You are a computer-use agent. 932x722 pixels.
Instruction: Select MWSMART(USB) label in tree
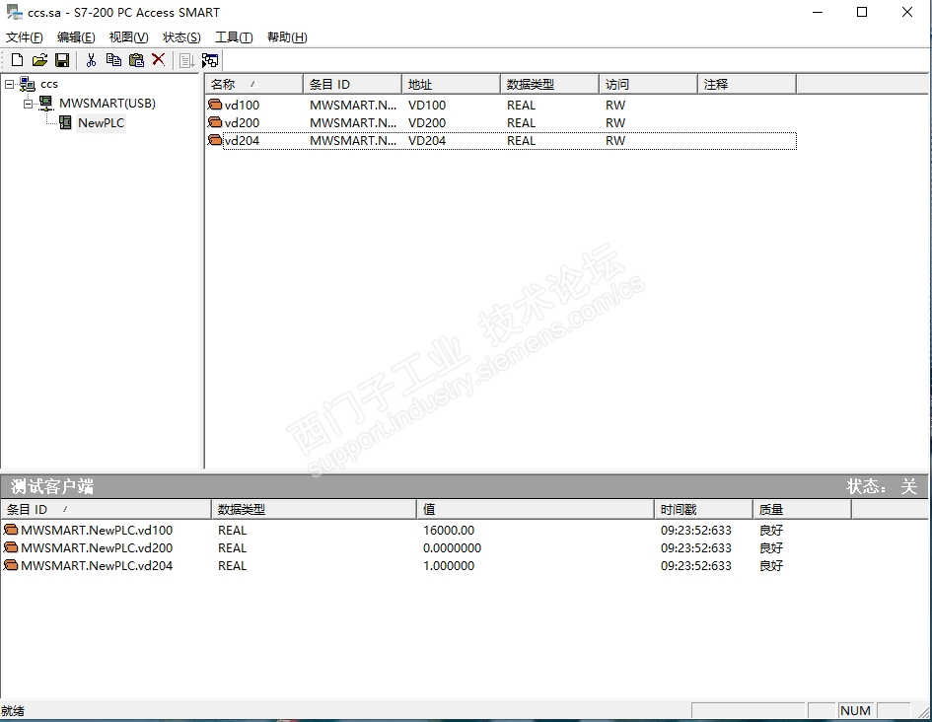[108, 104]
